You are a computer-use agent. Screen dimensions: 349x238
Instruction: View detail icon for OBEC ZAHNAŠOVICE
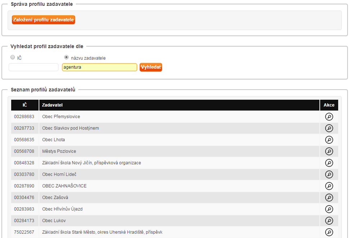[329, 186]
